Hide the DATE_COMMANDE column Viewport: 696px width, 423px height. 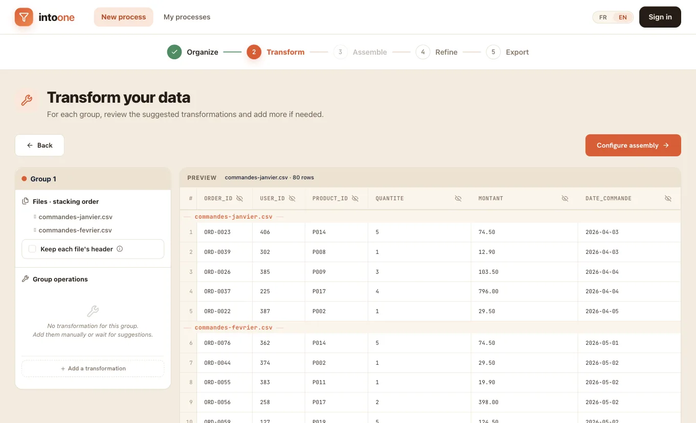click(668, 198)
